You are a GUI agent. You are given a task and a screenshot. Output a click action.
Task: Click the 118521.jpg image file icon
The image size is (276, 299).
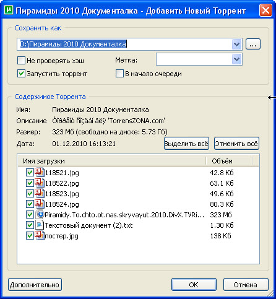[x=40, y=173]
